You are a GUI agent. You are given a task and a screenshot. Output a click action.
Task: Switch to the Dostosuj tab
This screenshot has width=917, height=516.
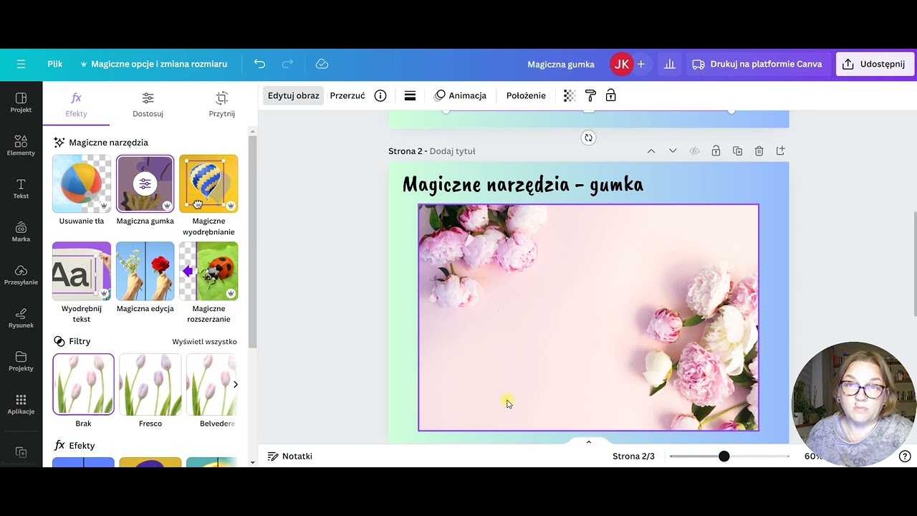[x=148, y=104]
